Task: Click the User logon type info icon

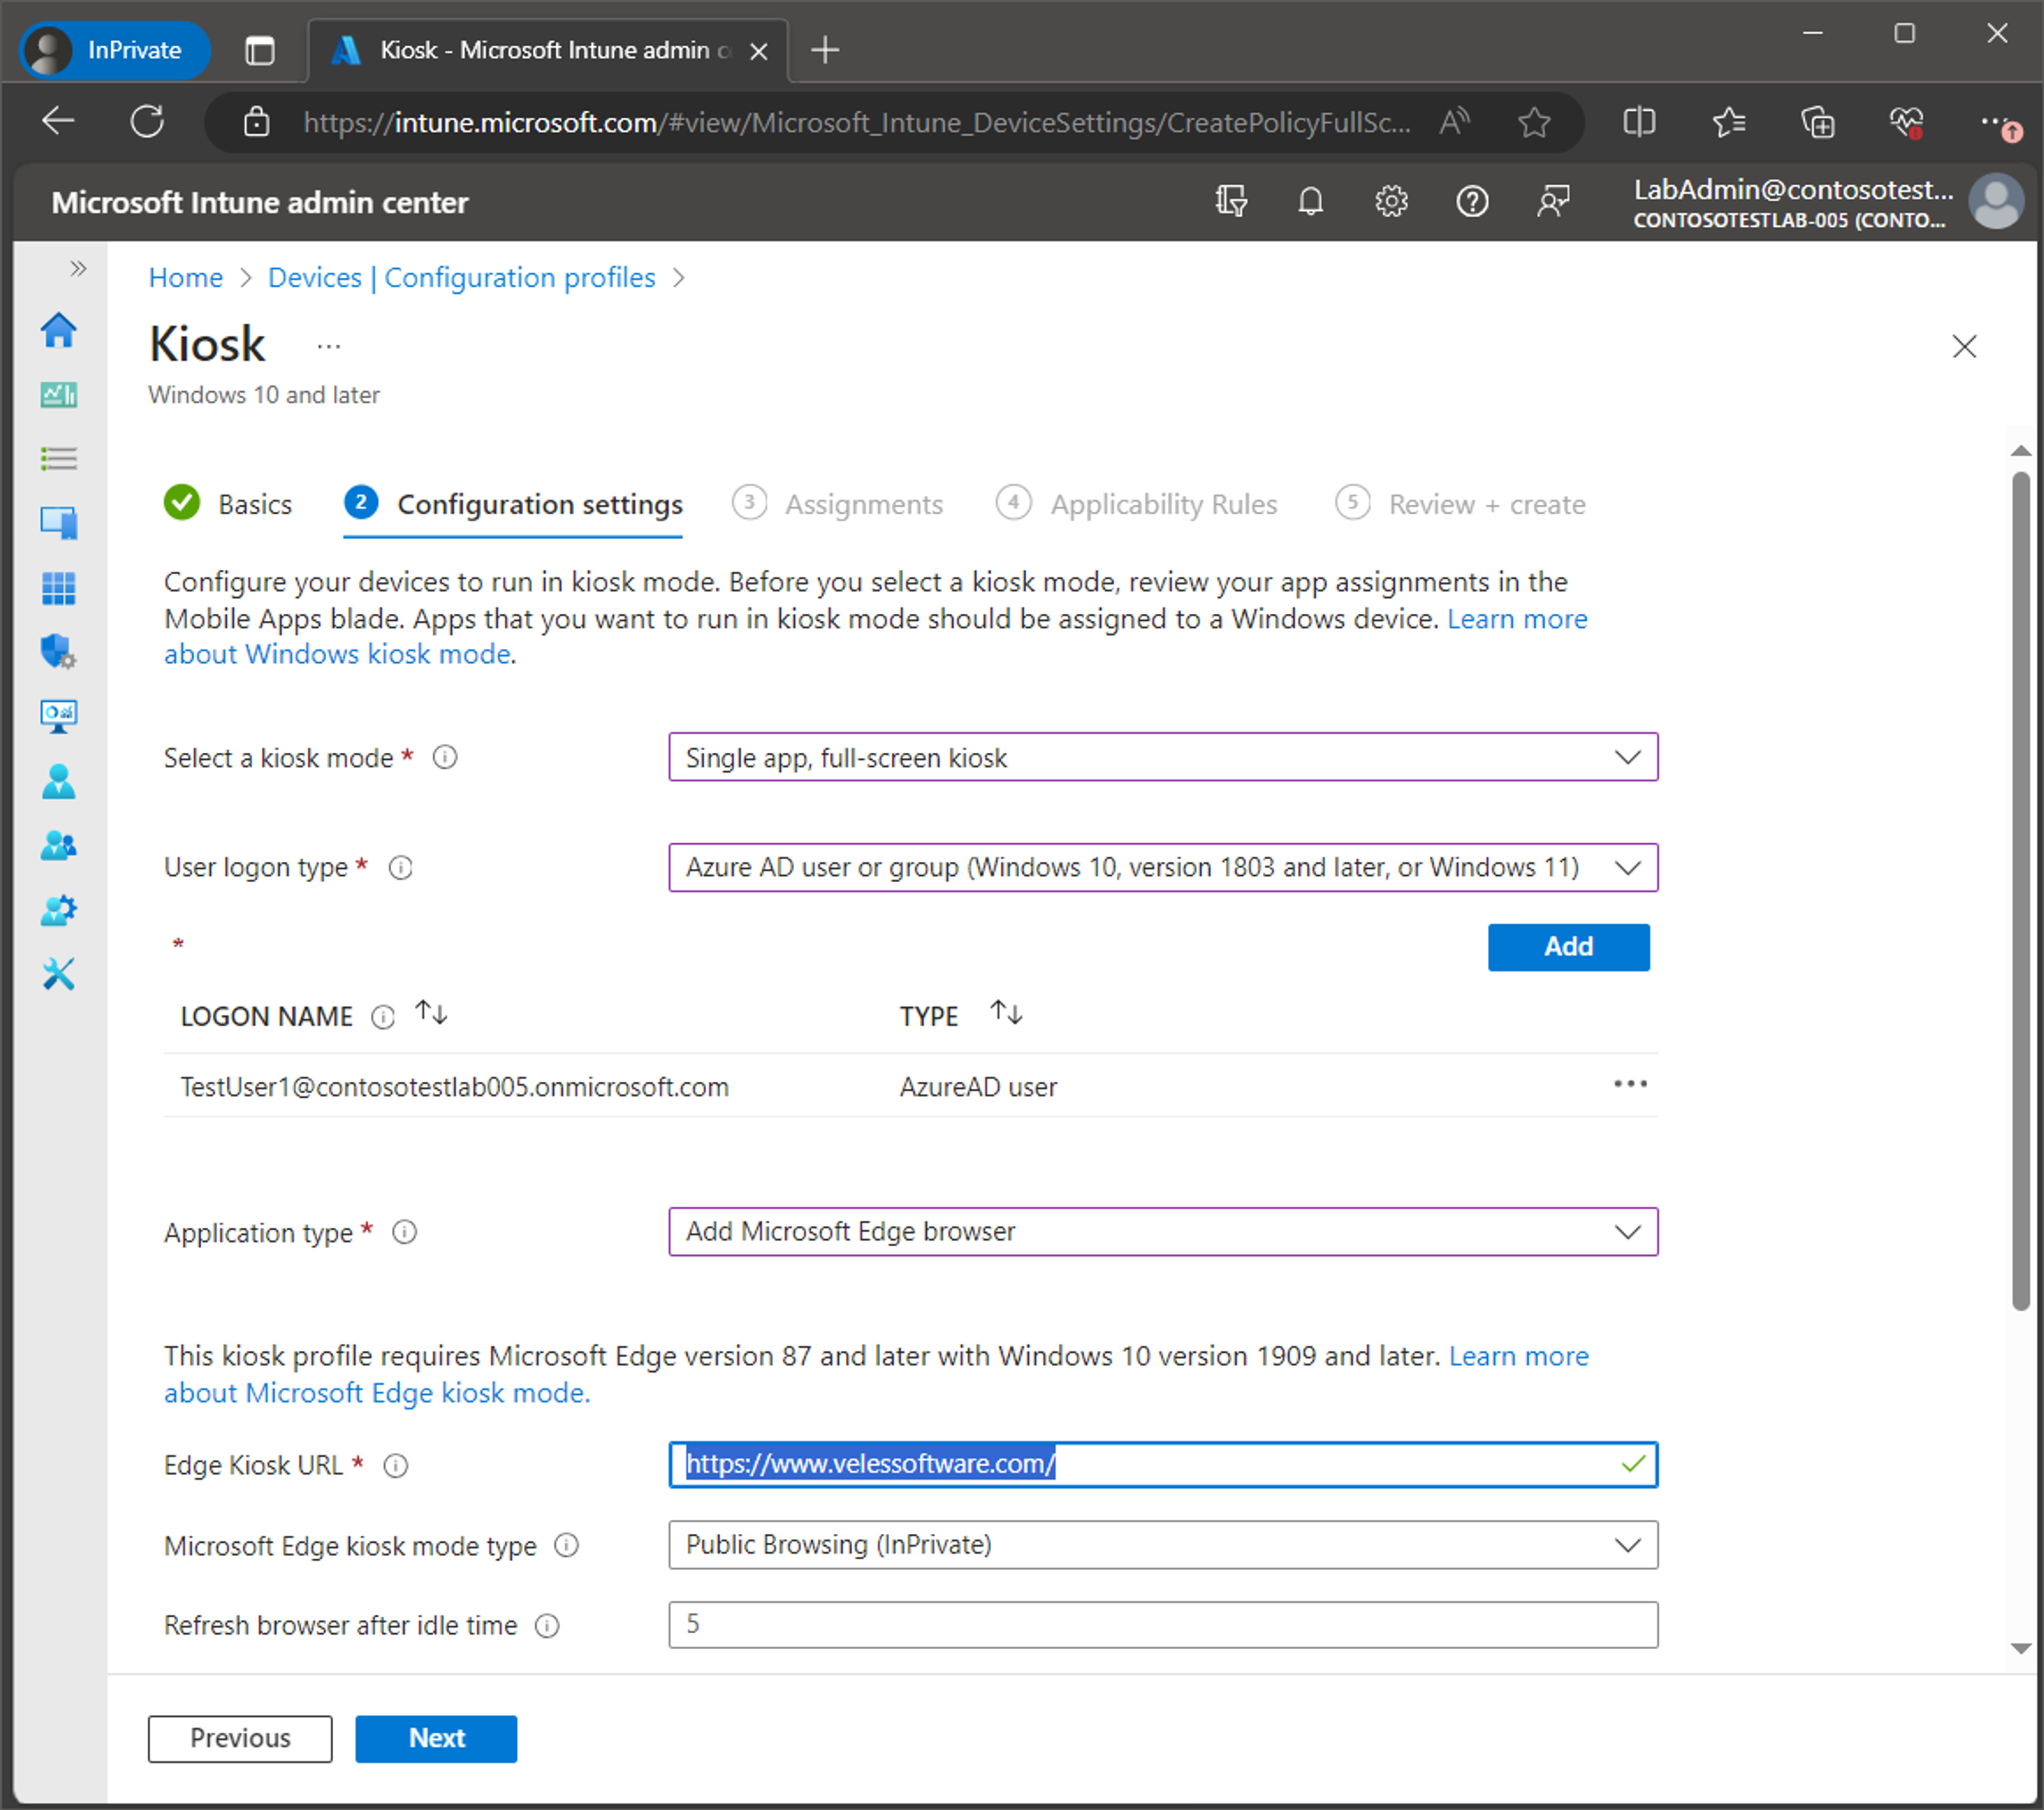Action: point(401,868)
